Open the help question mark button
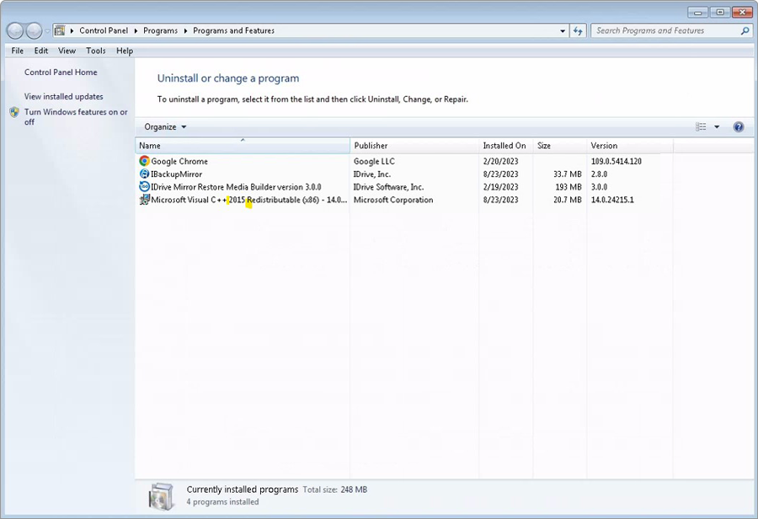758x519 pixels. pyautogui.click(x=738, y=126)
